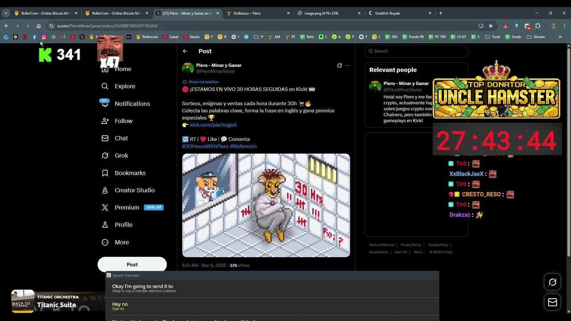Click the #30HoursWithPiero hashtag
571x321 pixels.
[x=205, y=146]
